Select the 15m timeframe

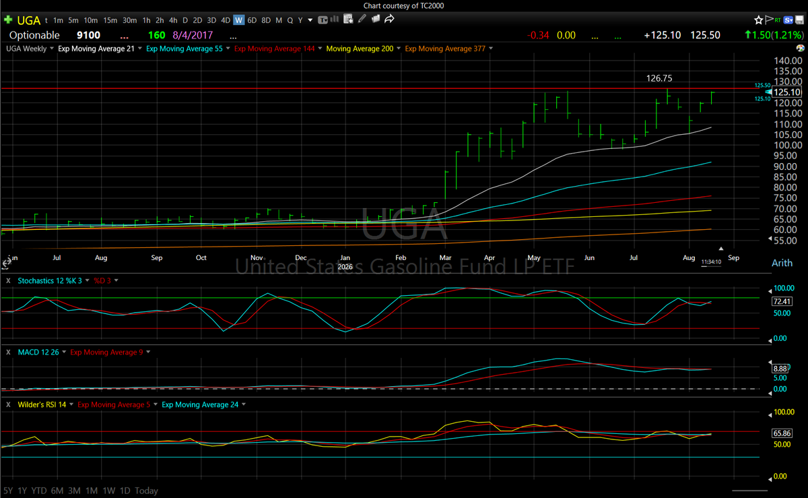tap(110, 20)
